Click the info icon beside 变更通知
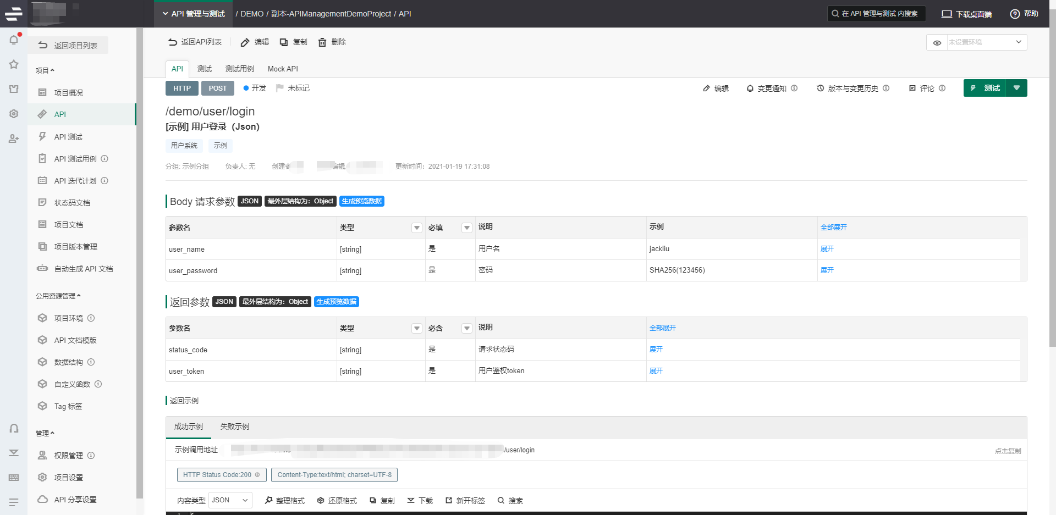 [794, 88]
